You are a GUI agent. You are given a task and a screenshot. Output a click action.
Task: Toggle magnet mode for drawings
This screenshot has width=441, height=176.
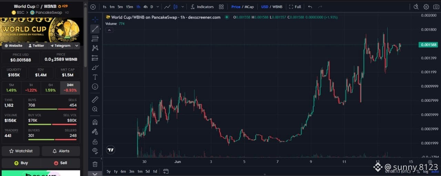(x=95, y=122)
